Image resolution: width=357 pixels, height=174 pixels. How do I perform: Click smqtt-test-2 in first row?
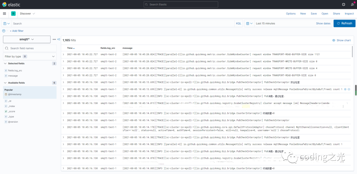click(x=109, y=54)
